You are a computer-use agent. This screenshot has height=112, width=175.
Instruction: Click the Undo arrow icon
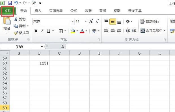(x=16, y=3)
